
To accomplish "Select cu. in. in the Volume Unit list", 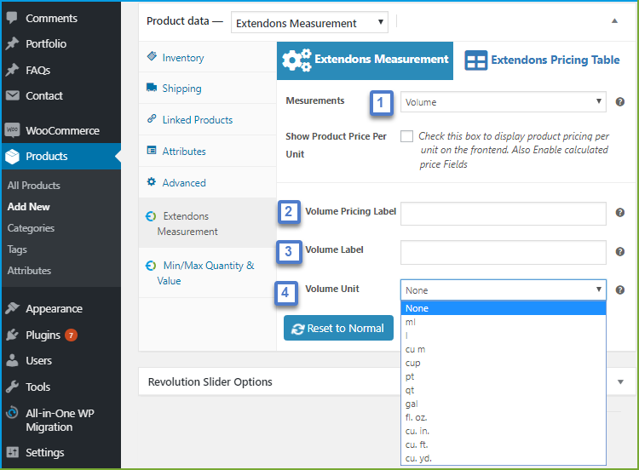I will pyautogui.click(x=504, y=431).
